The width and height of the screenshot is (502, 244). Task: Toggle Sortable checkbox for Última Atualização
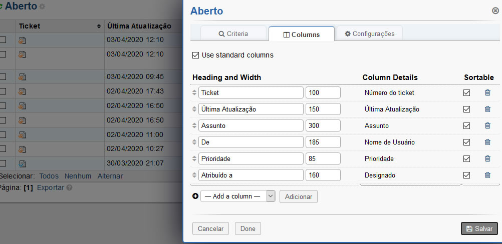pyautogui.click(x=467, y=109)
